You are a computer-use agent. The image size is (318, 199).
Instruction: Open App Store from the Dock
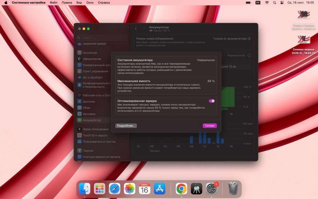(160, 188)
